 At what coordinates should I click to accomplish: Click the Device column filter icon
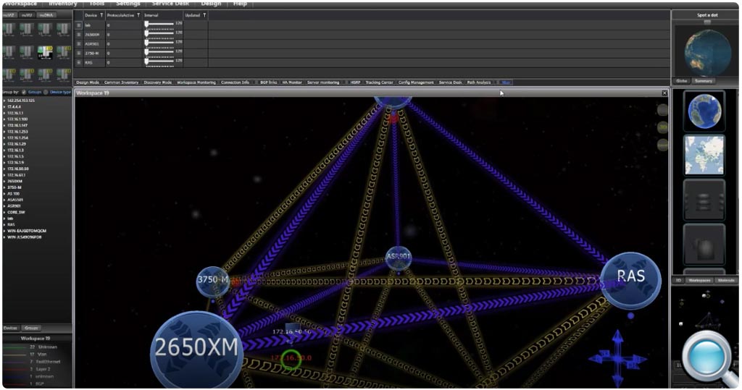[x=101, y=15]
